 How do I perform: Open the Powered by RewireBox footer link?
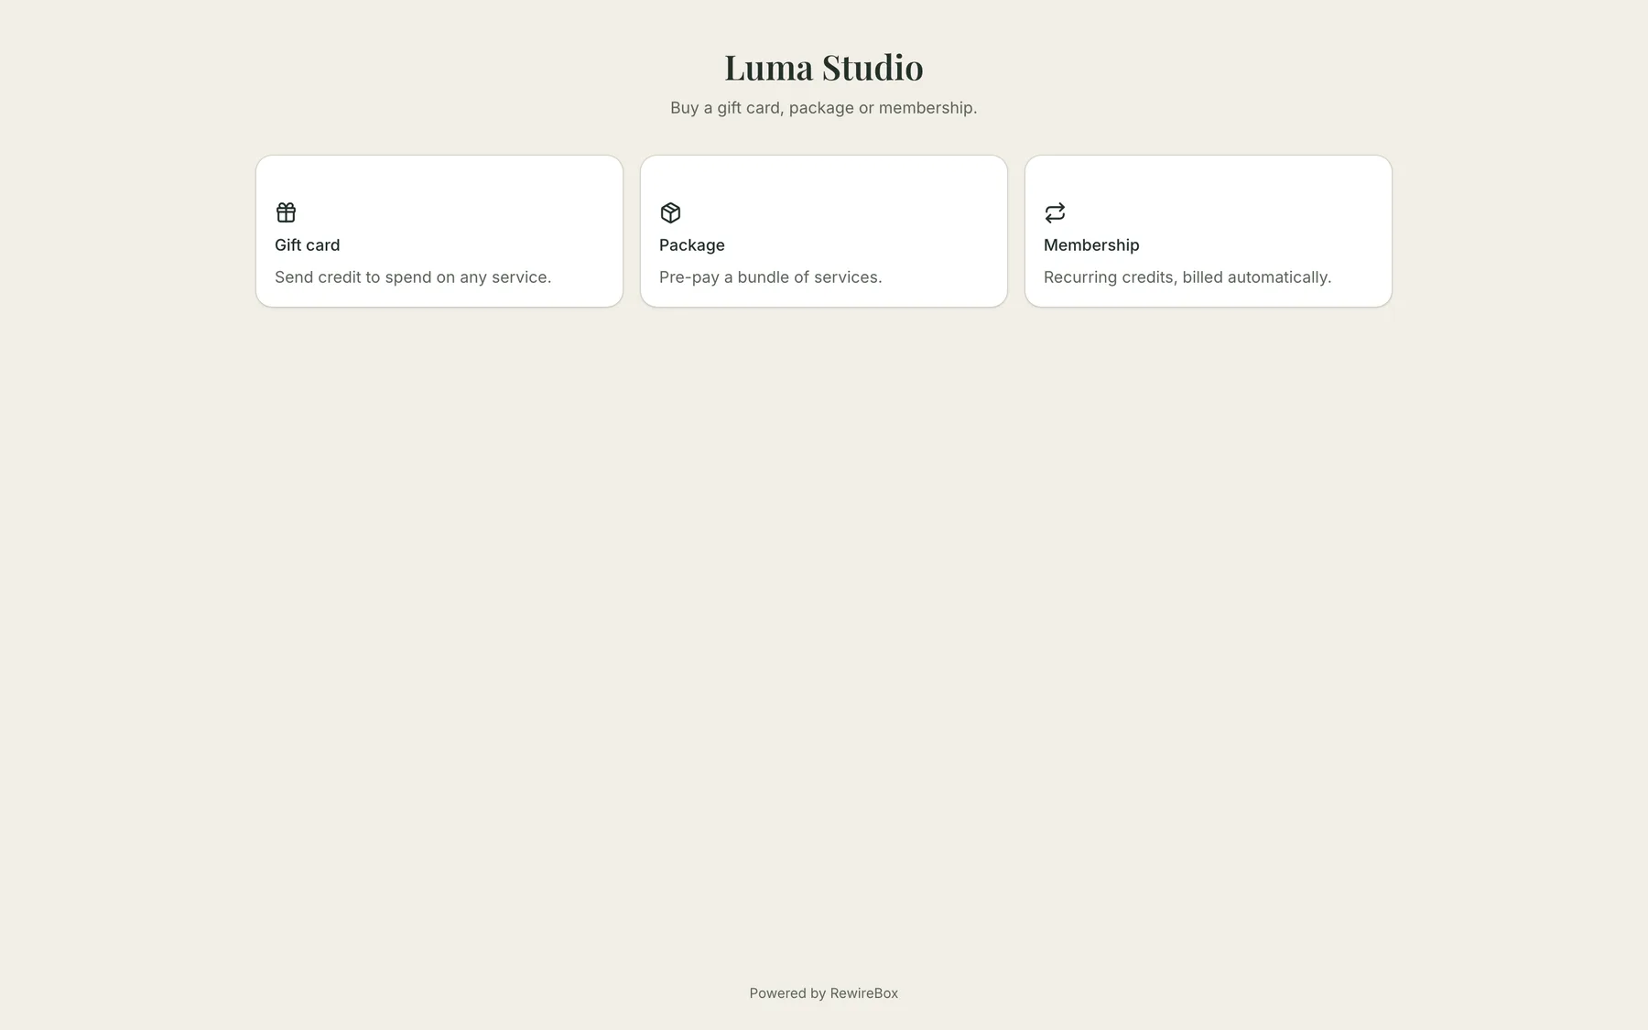click(x=824, y=993)
